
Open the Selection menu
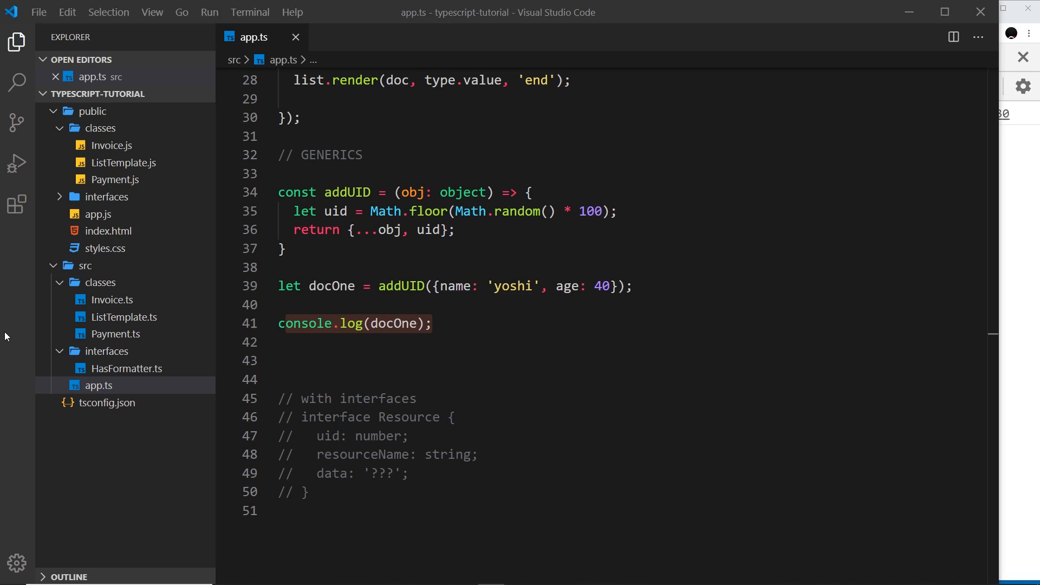point(108,12)
